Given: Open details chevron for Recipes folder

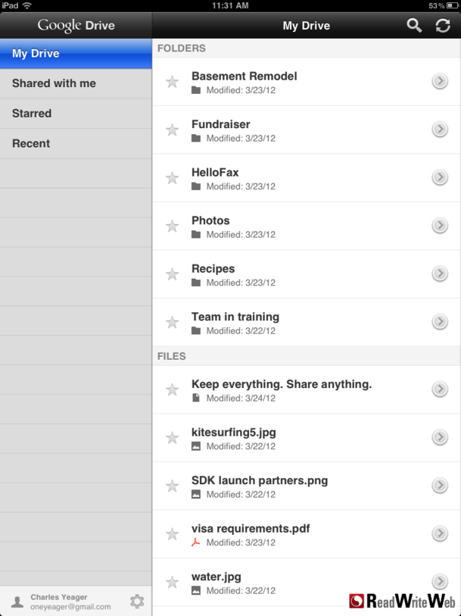Looking at the screenshot, I should click(x=440, y=274).
